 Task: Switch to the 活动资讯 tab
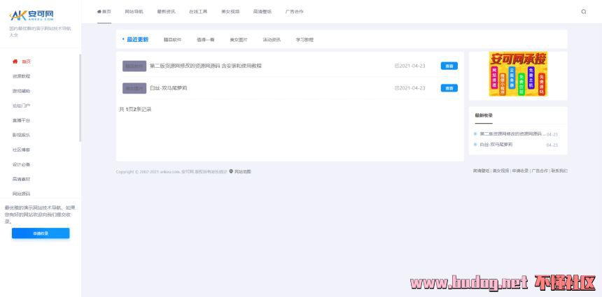click(x=272, y=39)
